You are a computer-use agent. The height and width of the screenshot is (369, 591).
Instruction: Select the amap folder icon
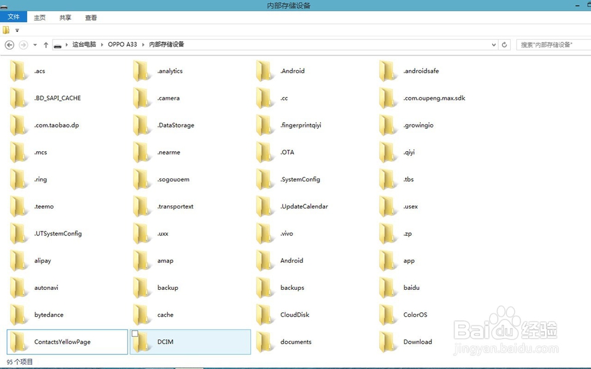pos(142,260)
